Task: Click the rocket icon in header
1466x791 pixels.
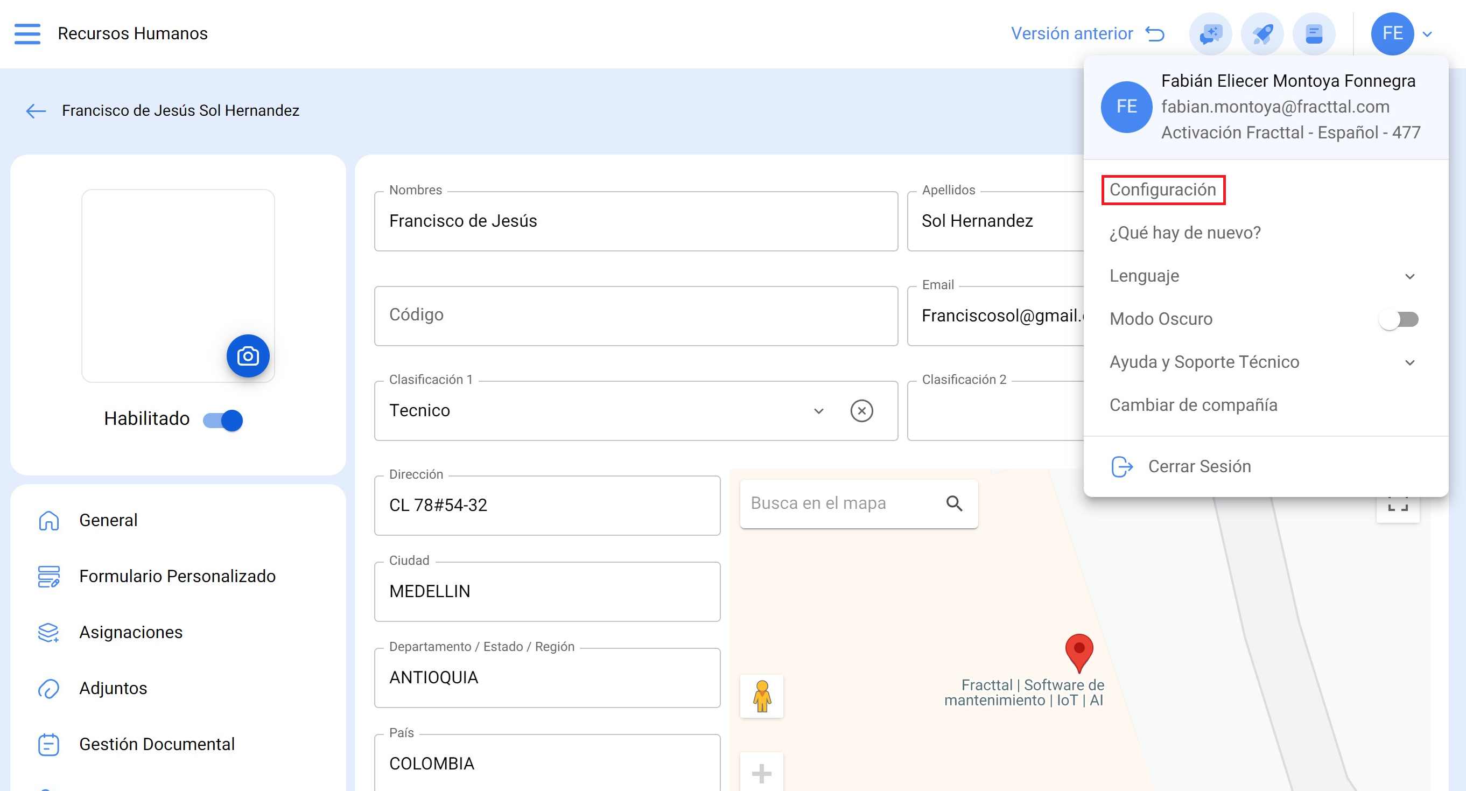Action: coord(1262,33)
